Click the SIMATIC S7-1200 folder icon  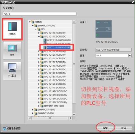(x=36, y=25)
